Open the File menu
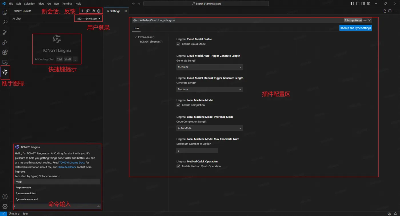 point(11,4)
